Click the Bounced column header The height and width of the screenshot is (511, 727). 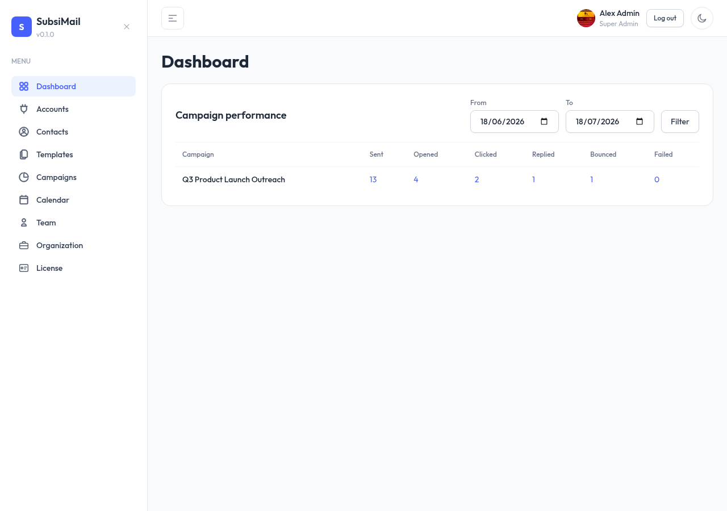click(603, 154)
